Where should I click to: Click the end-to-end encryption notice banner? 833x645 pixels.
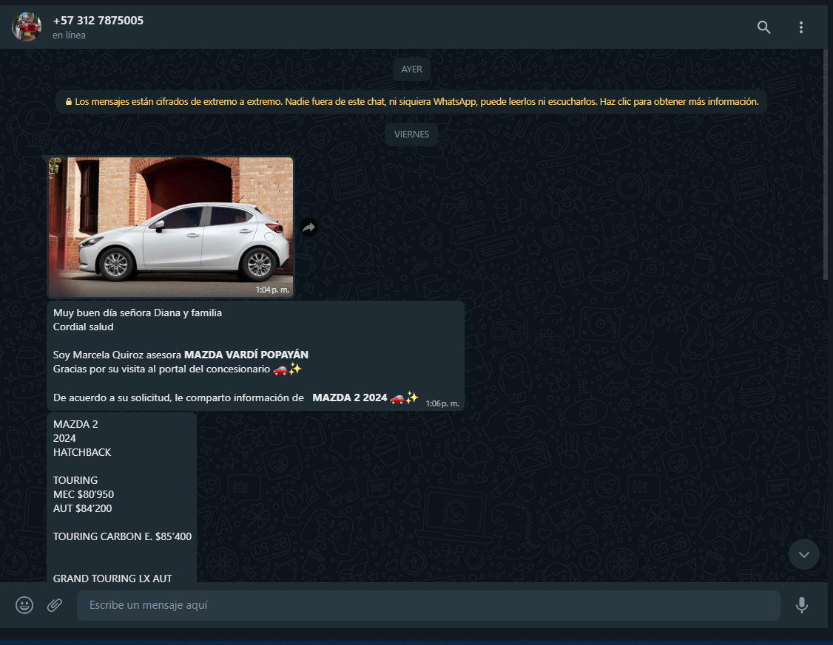coord(412,101)
